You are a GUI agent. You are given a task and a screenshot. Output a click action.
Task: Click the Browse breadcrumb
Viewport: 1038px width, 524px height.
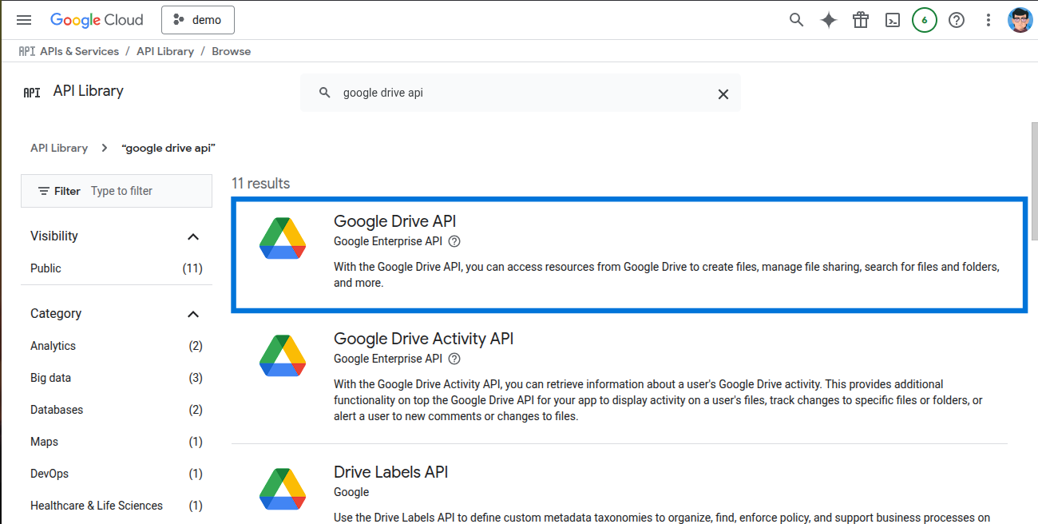232,51
